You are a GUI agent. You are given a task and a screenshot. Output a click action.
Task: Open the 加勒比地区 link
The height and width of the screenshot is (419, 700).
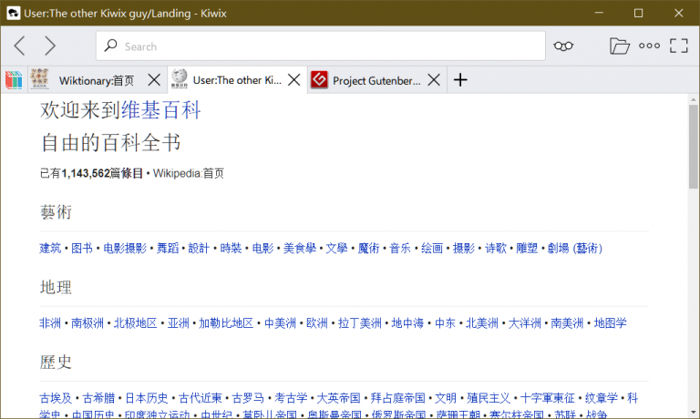226,323
